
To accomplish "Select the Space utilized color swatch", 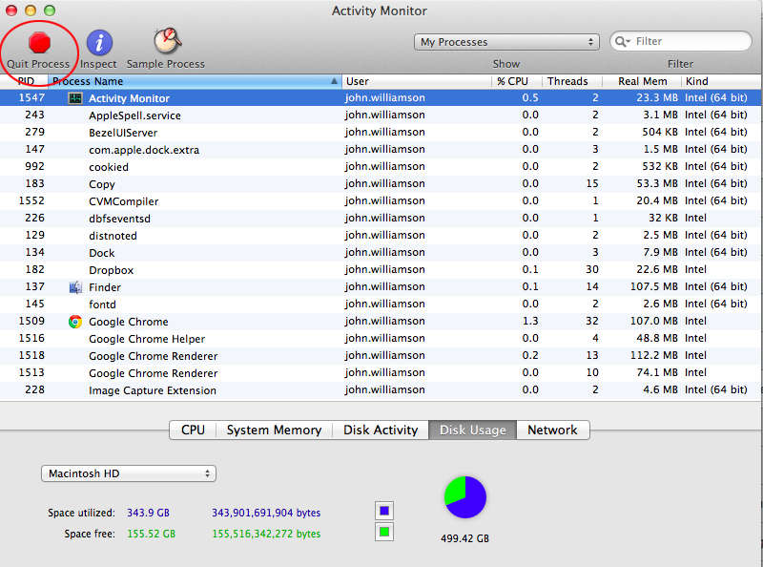I will (384, 511).
